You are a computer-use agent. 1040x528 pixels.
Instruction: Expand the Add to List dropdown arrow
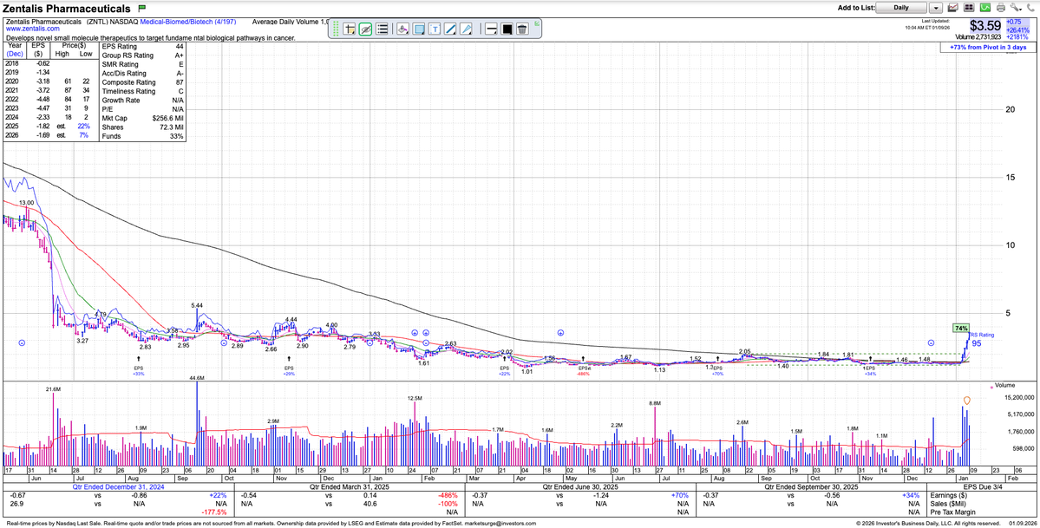click(x=935, y=8)
